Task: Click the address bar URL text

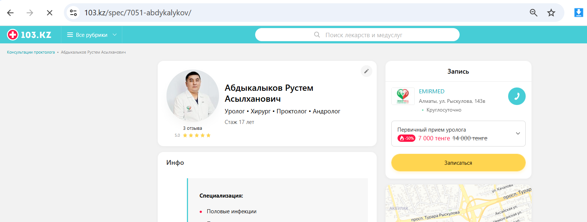Action: pyautogui.click(x=138, y=13)
